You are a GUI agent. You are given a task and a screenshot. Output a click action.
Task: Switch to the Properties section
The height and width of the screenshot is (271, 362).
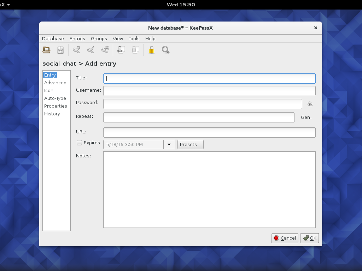point(56,106)
